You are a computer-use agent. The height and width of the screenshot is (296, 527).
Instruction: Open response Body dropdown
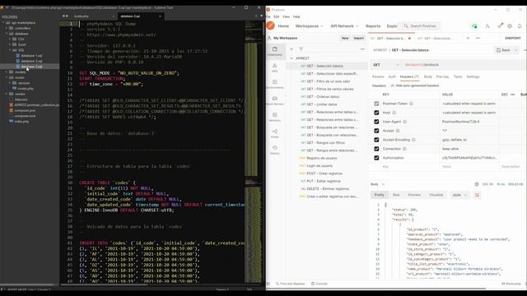[377, 184]
